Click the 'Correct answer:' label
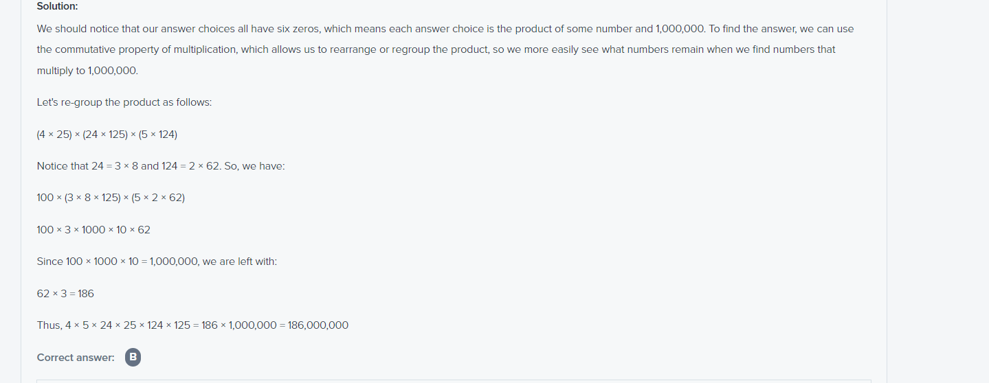This screenshot has height=383, width=989. point(76,358)
